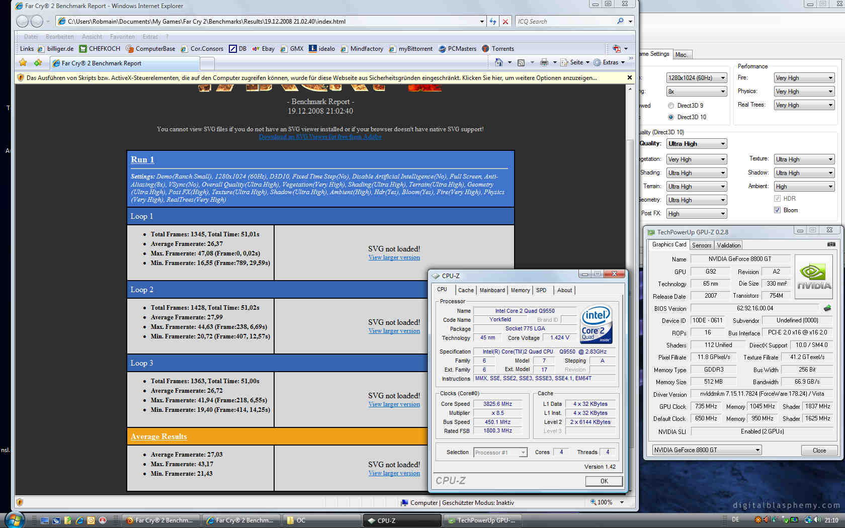Open the Real Trees quality dropdown
Viewport: 845px width, 528px height.
804,105
